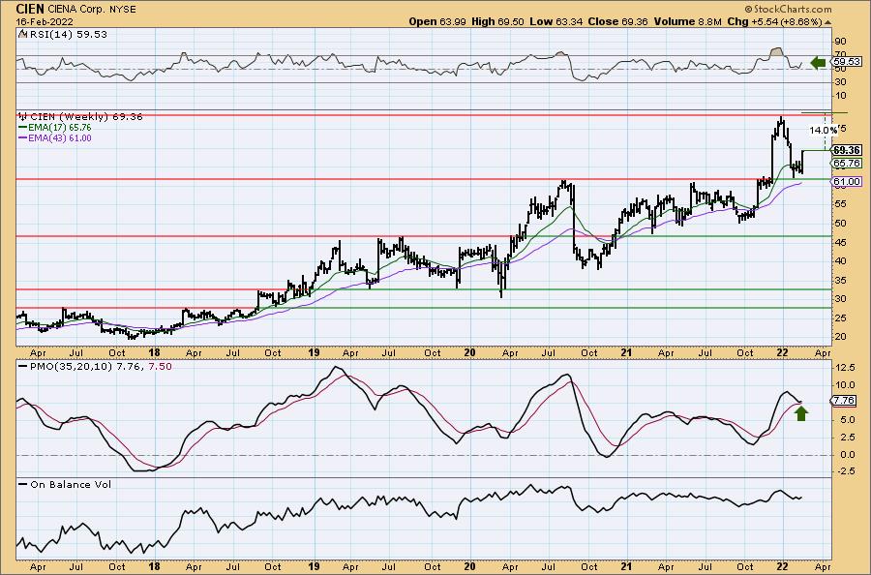Image resolution: width=871 pixels, height=575 pixels.
Task: Click the 7.76 PMO value tag on right axis
Action: [845, 401]
